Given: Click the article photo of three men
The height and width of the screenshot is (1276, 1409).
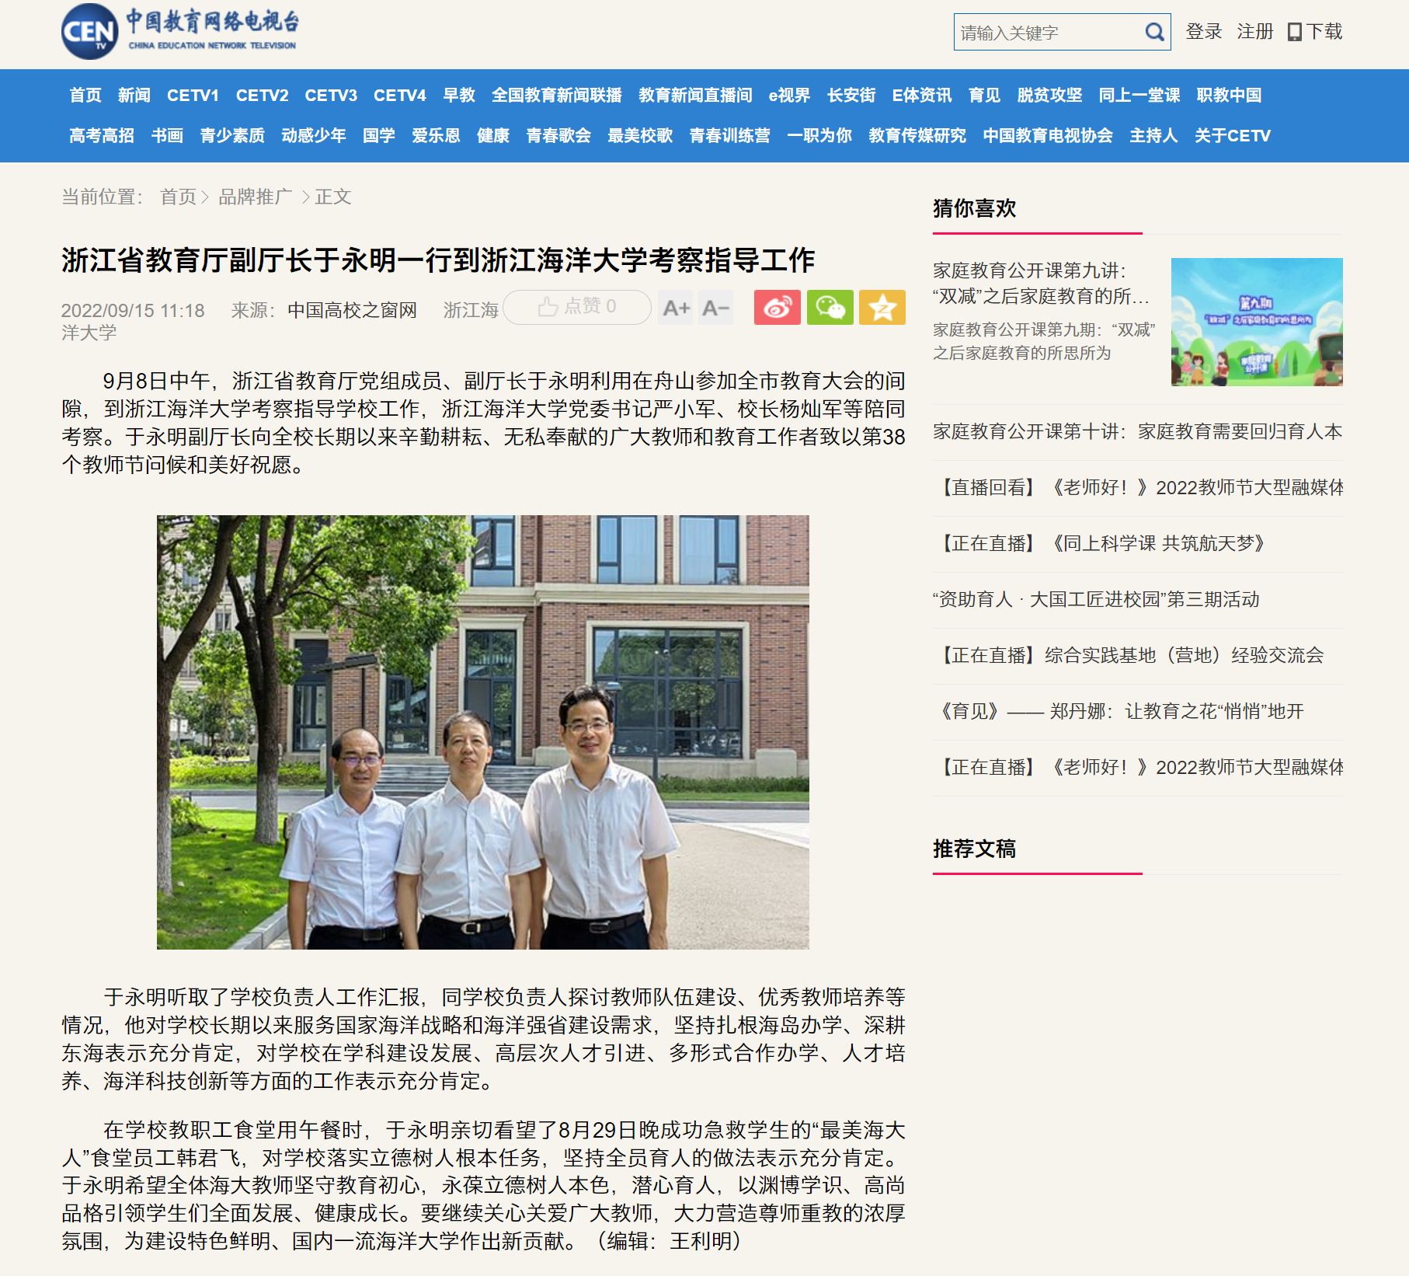Looking at the screenshot, I should tap(483, 732).
